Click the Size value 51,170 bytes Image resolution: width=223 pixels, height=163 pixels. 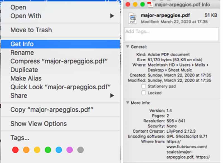(175, 59)
